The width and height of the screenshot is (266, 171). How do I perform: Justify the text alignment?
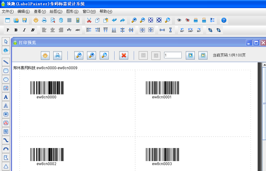pos(61,30)
